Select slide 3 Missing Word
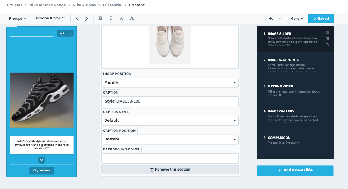 pos(295,91)
